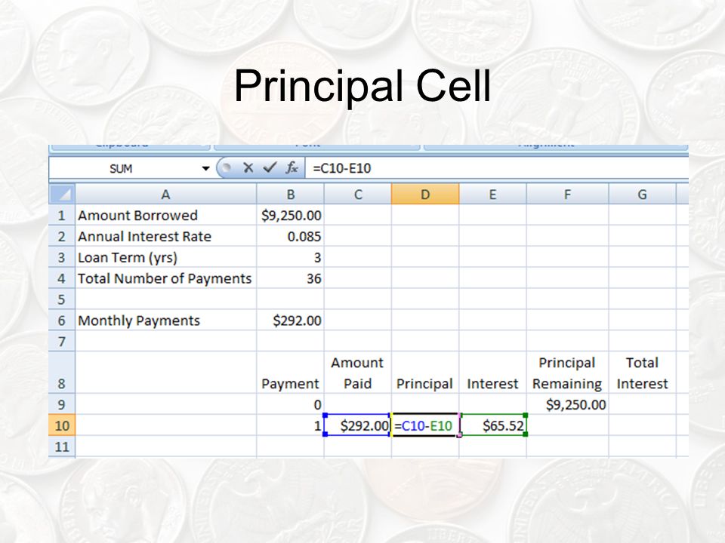Select $292.00 in the Monthly Payments row
Image resolution: width=725 pixels, height=543 pixels.
tap(290, 321)
